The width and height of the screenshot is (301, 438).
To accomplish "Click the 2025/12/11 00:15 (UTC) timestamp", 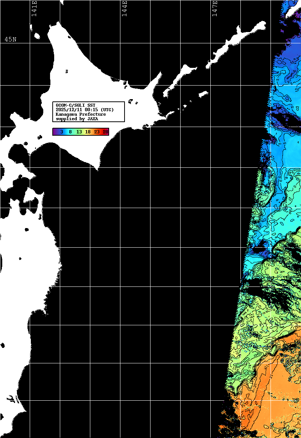I will [x=84, y=109].
